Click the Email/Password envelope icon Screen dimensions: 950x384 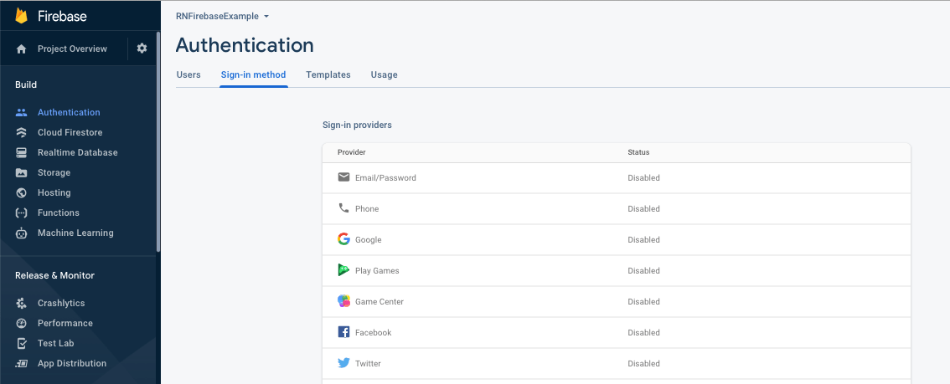(x=343, y=177)
